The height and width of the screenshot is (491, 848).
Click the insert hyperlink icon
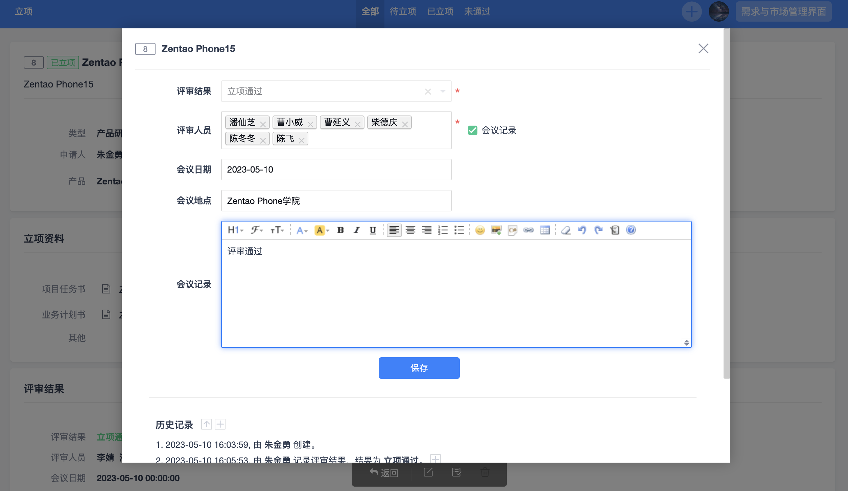click(x=528, y=230)
